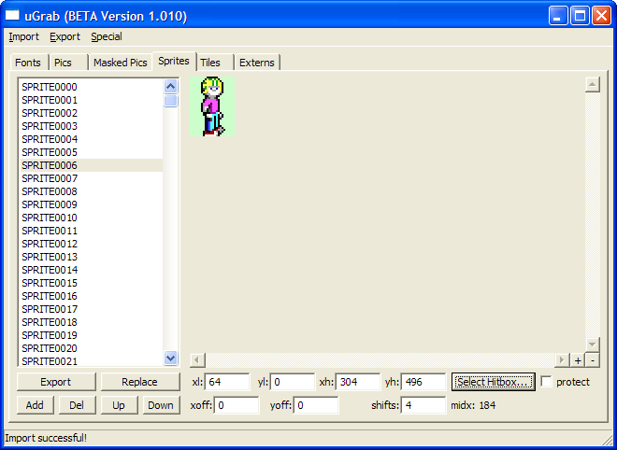
Task: Zoom out with the minus button
Action: click(x=593, y=360)
